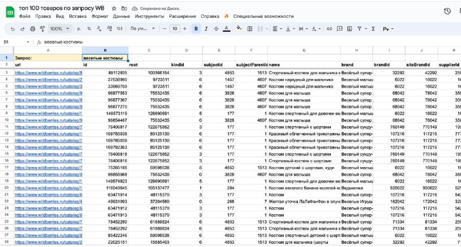Open horizontal align dropdown
The image size is (461, 247).
277,29
